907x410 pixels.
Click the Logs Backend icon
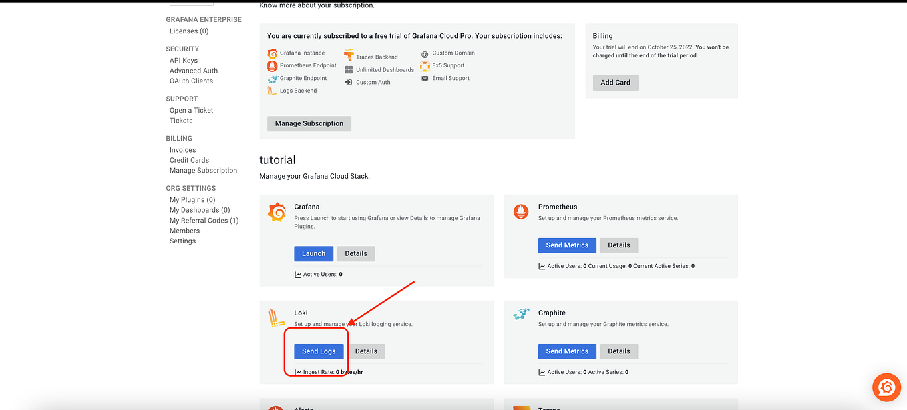pyautogui.click(x=271, y=89)
